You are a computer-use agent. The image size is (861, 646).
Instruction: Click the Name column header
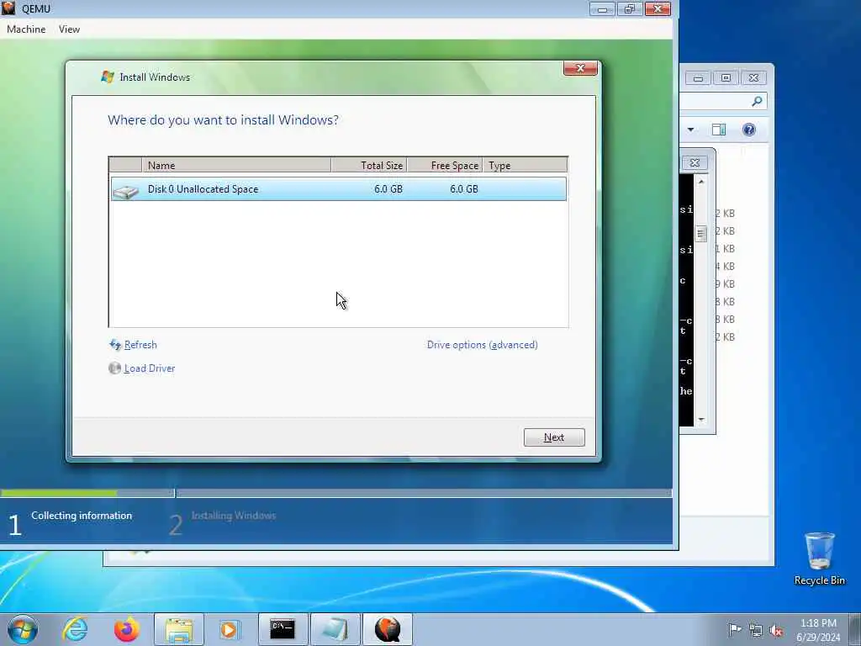coord(236,165)
